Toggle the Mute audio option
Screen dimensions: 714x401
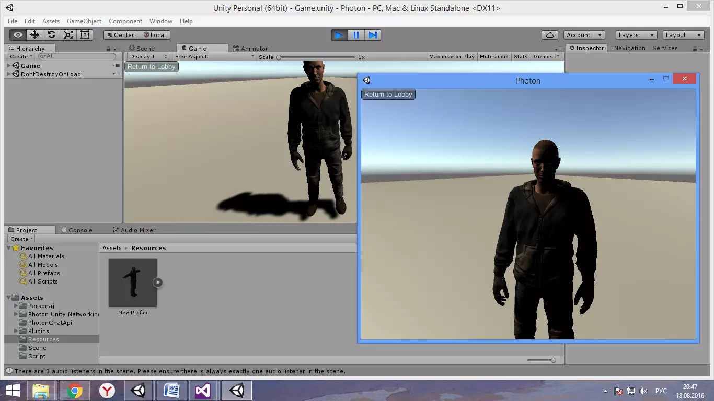tap(494, 56)
